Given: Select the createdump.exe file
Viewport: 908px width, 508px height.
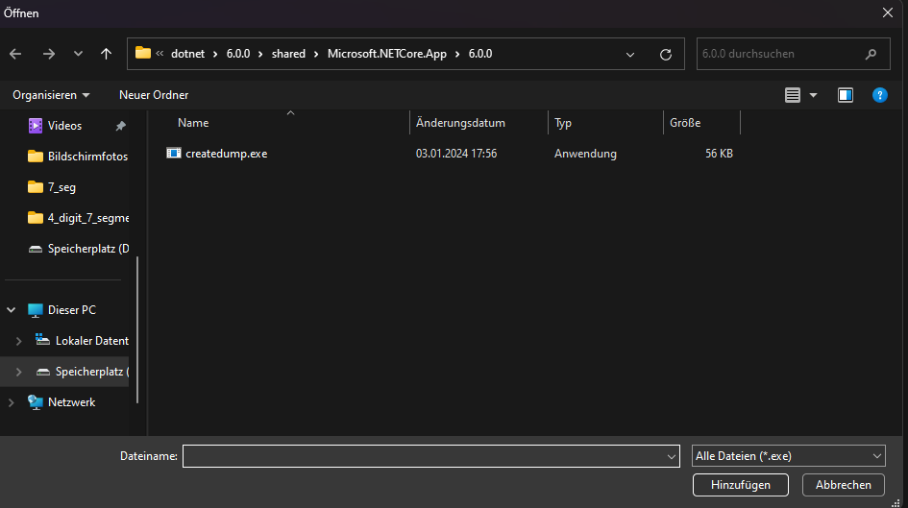Looking at the screenshot, I should (226, 154).
